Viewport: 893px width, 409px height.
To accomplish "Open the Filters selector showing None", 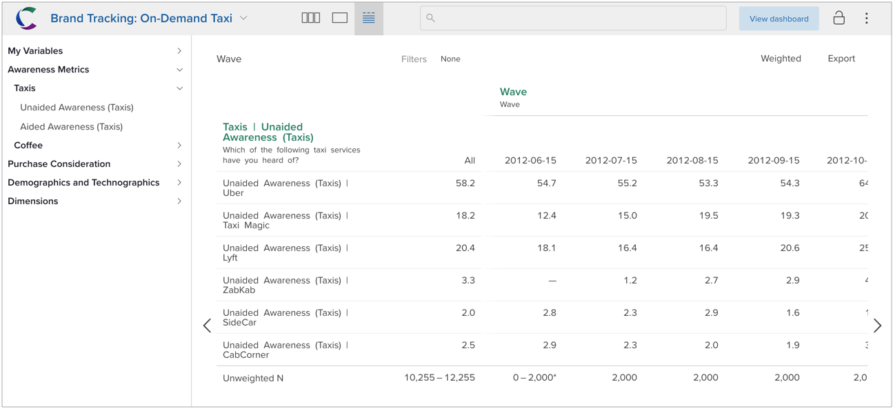I will coord(450,59).
